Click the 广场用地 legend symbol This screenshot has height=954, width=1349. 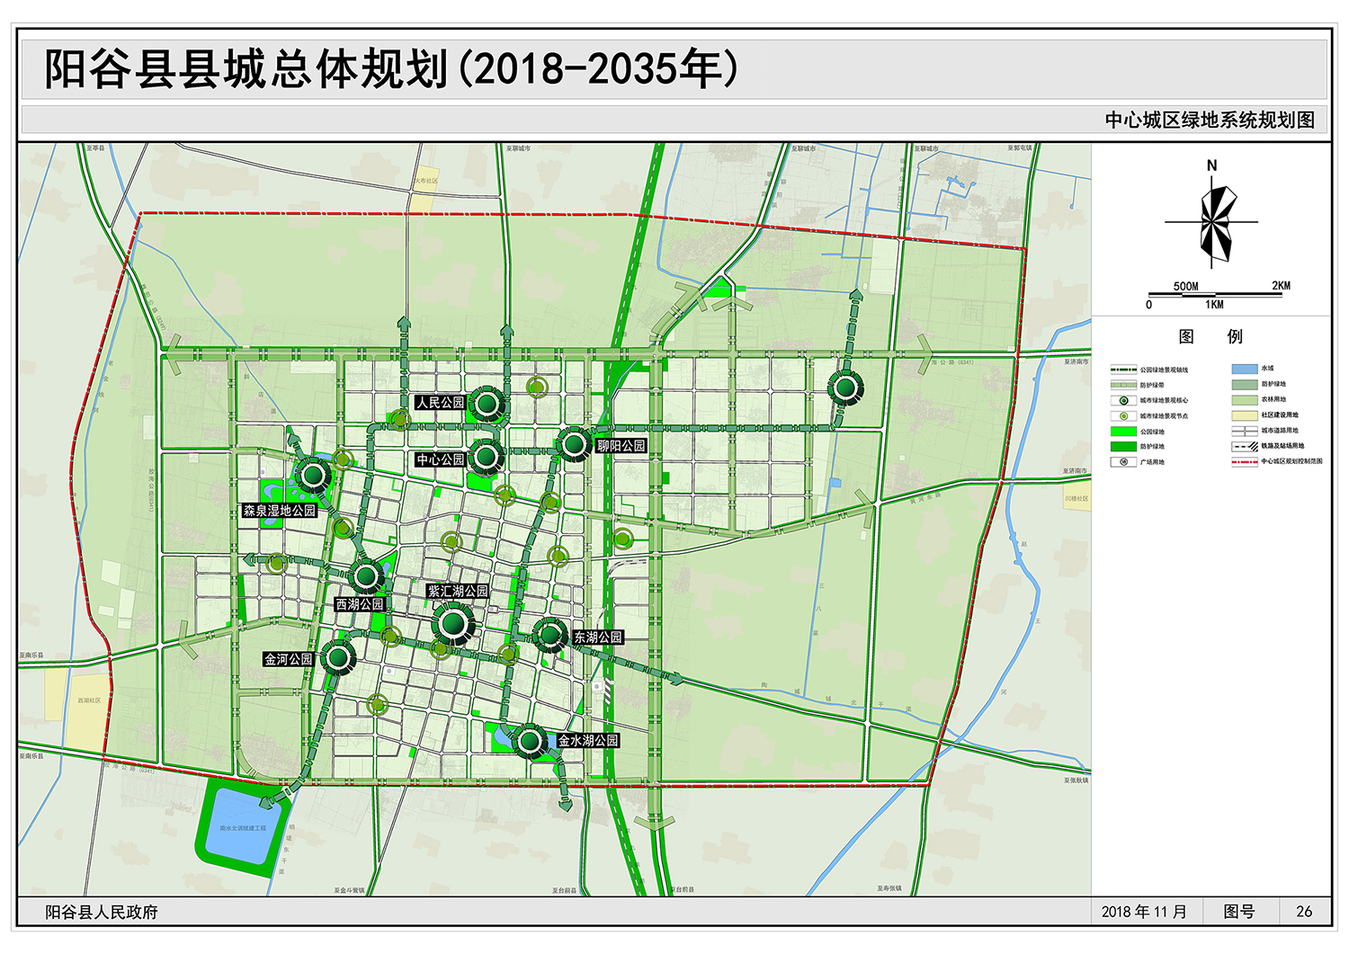click(x=1123, y=462)
